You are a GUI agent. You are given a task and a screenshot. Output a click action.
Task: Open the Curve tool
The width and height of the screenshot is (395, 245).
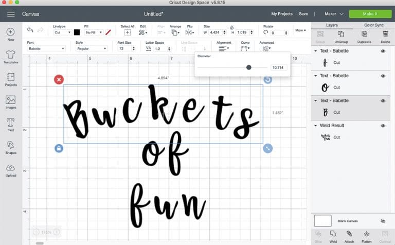[x=245, y=48]
